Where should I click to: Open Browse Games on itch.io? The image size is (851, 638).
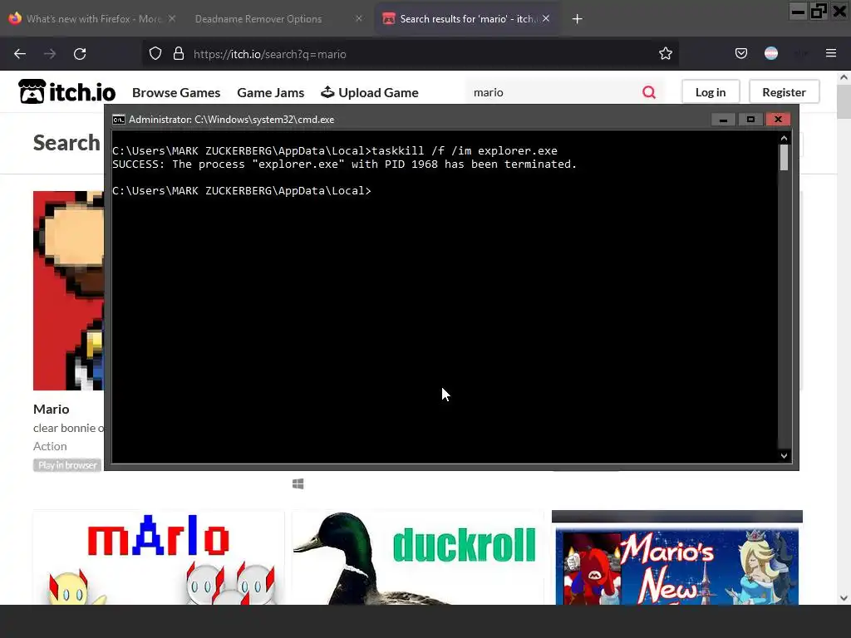coord(176,93)
